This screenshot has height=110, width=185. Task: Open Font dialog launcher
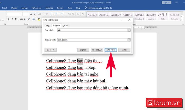[x=5, y=24]
